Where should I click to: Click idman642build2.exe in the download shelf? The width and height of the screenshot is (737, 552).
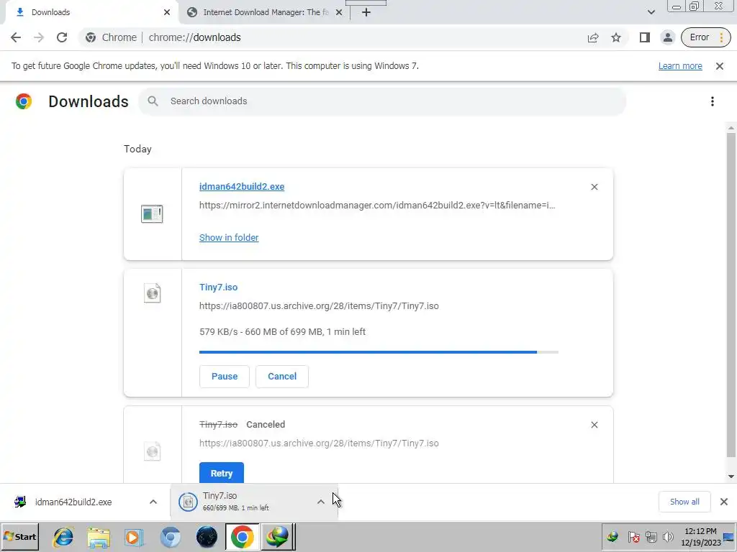coord(73,502)
